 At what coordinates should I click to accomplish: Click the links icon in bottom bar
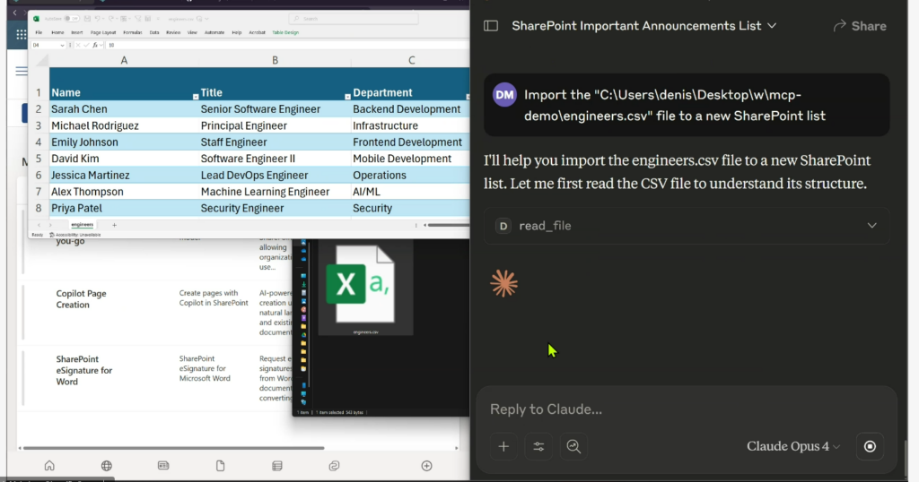tap(334, 466)
